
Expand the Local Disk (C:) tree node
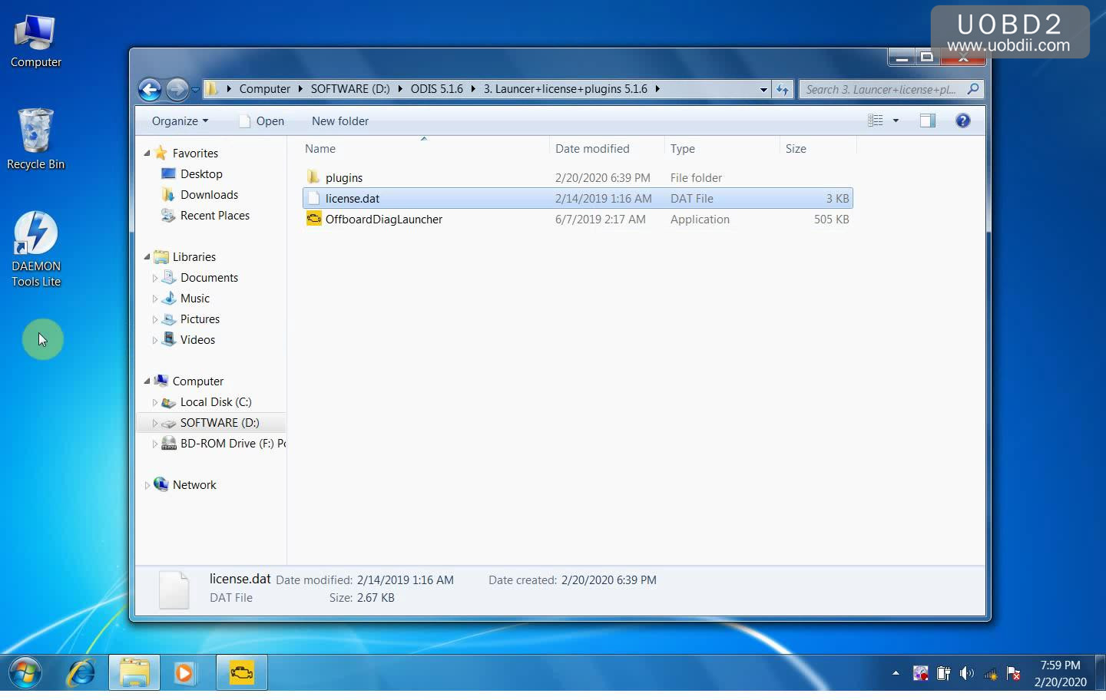[154, 402]
